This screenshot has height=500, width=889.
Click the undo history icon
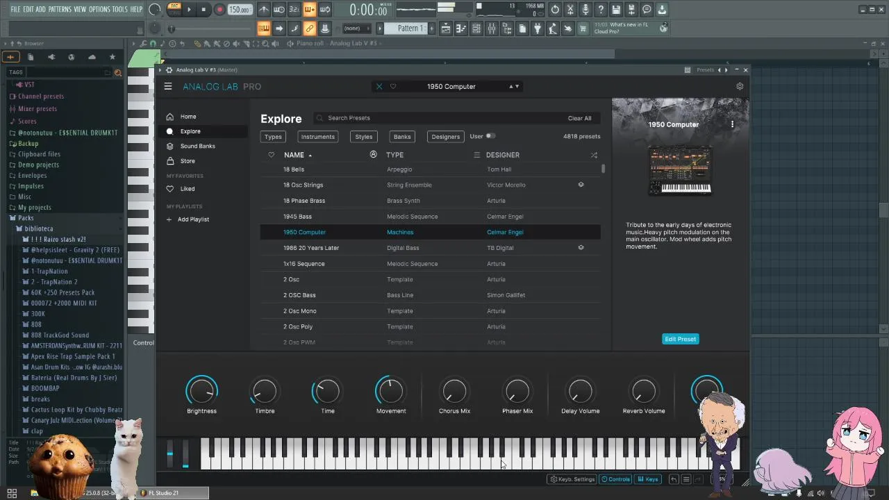tap(554, 10)
